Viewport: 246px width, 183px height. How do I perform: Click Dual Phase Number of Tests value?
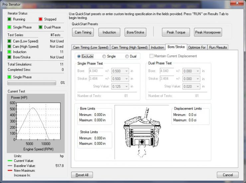click(197, 96)
